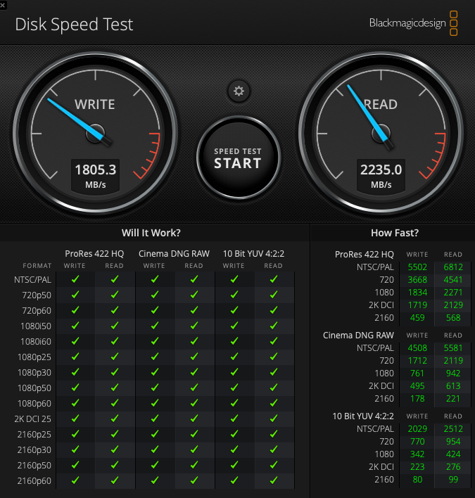This screenshot has width=475, height=498.
Task: Click ProRes 2160 read value 568
Action: pyautogui.click(x=453, y=318)
